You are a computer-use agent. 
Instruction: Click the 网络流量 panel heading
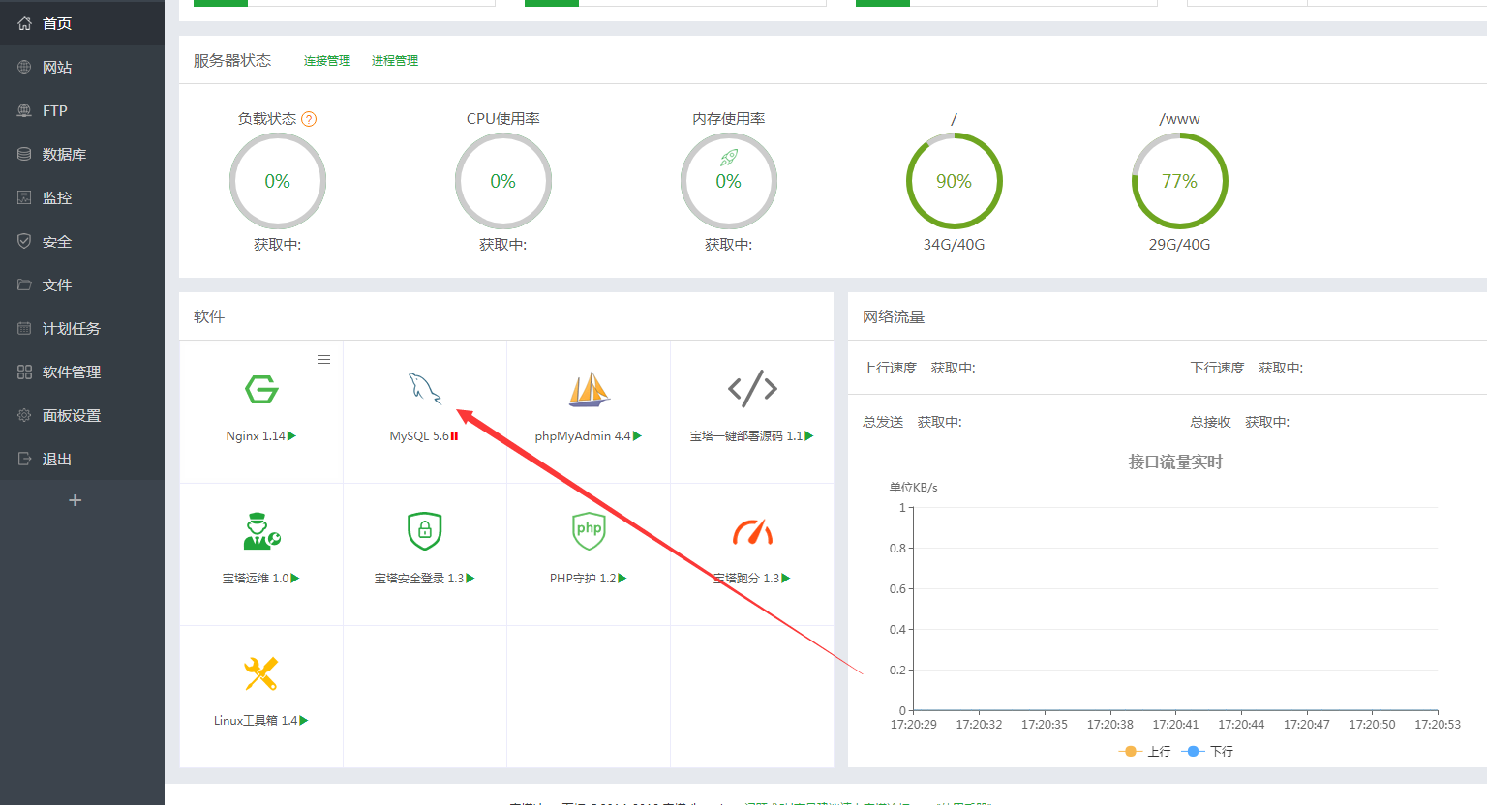(894, 316)
